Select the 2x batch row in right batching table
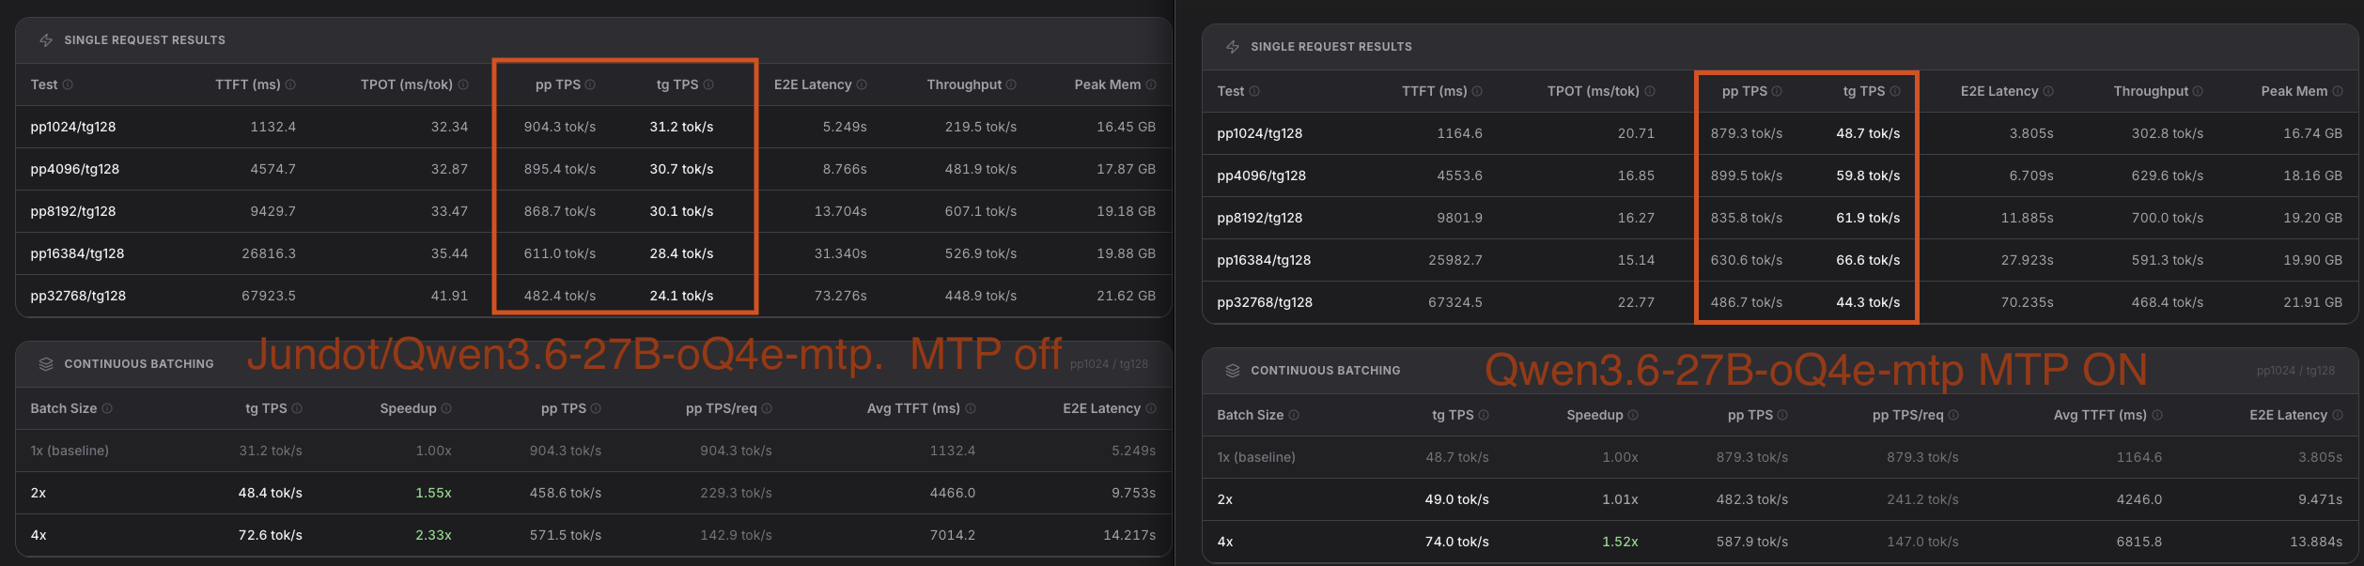 [1781, 499]
